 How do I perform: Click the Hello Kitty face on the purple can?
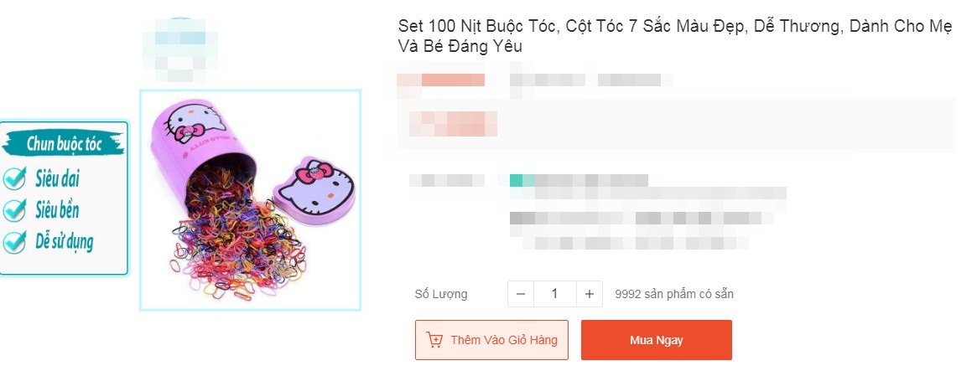[x=189, y=122]
